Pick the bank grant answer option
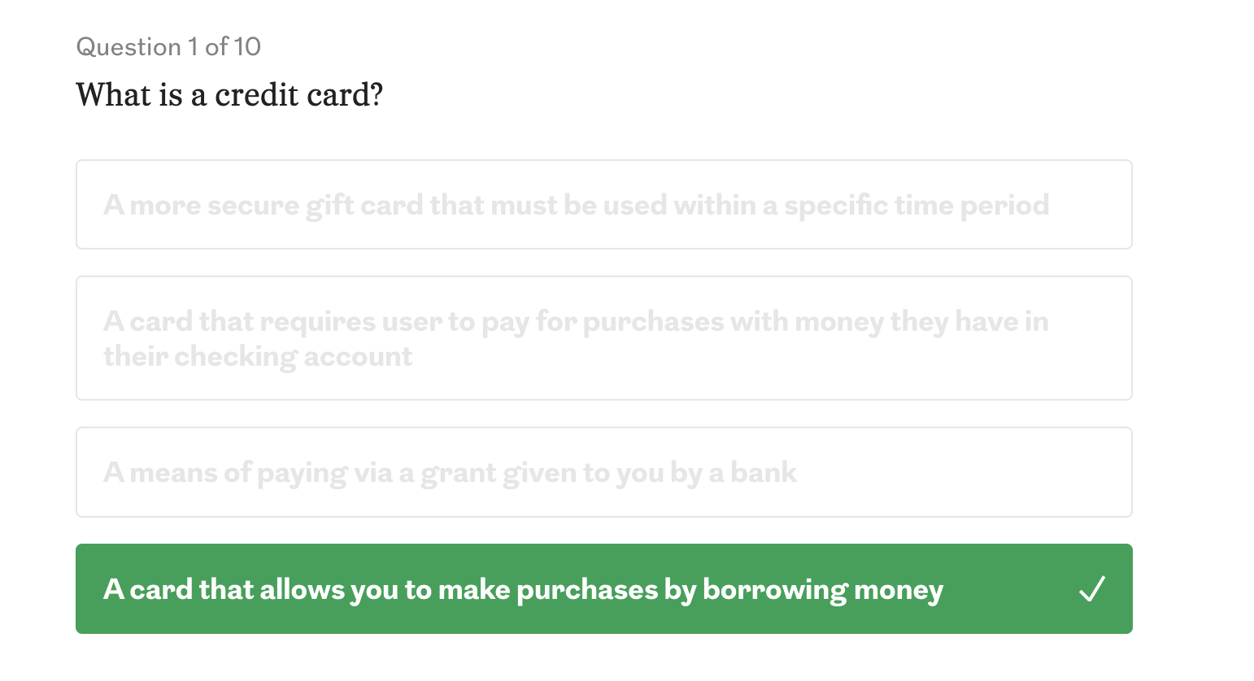Viewport: 1254px width, 681px height. [603, 472]
